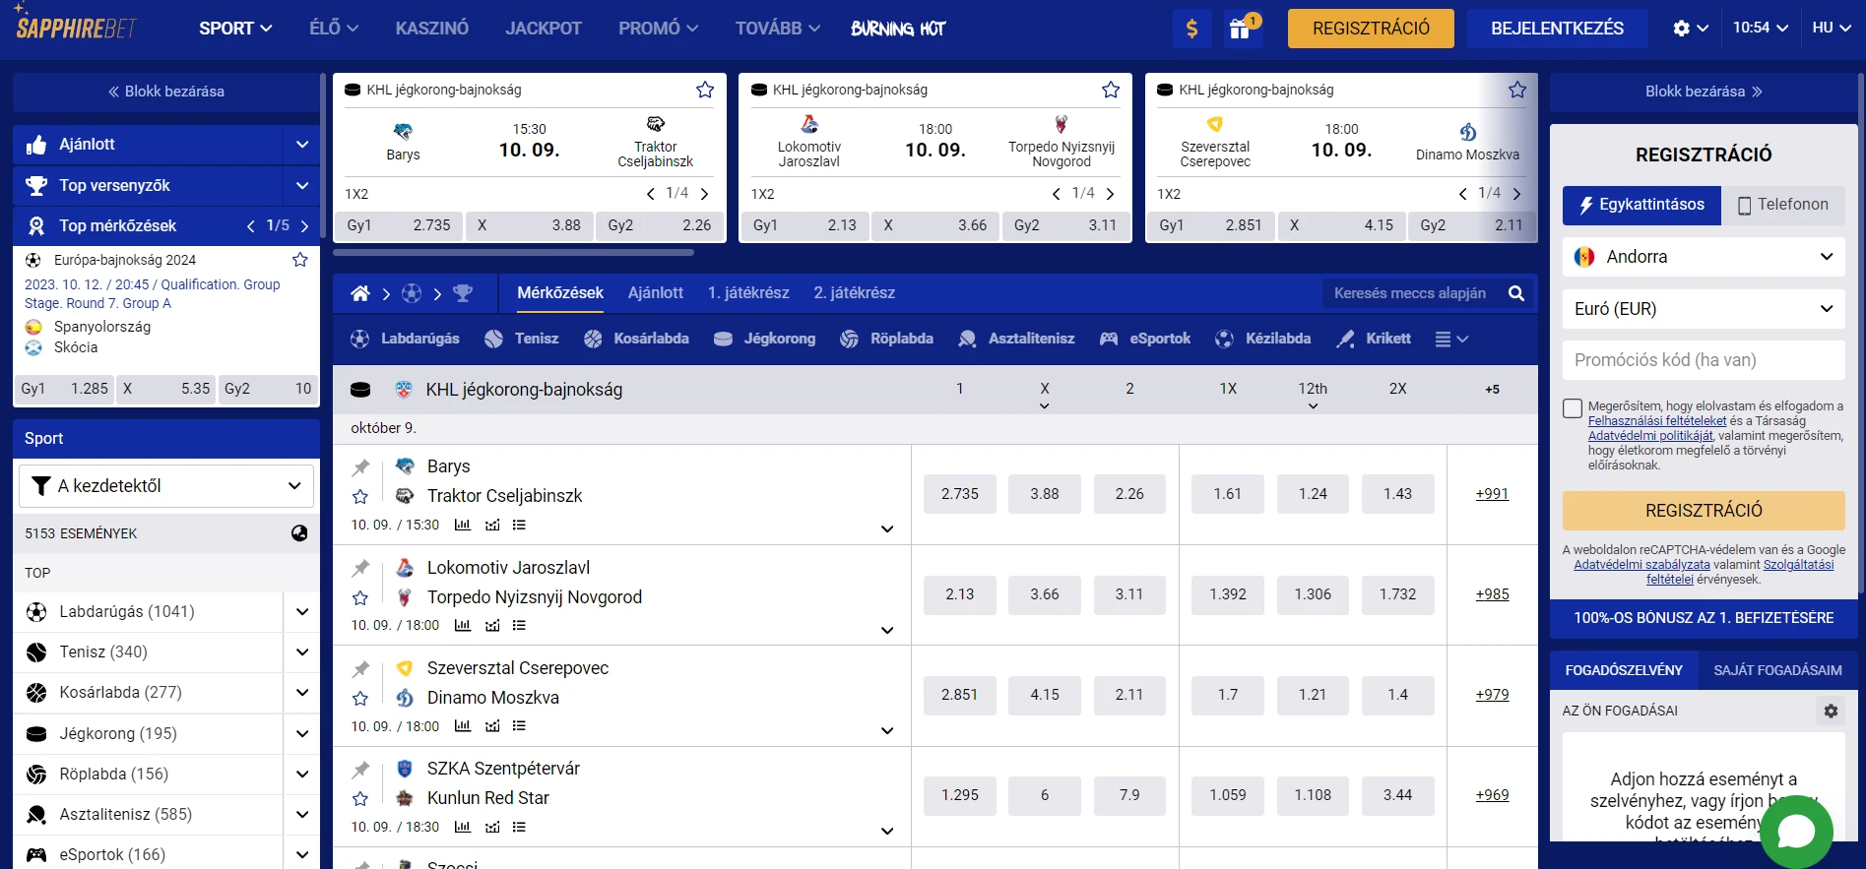Switch to Saját fogadásaim tab
Screen dimensions: 1866x869
click(1777, 670)
